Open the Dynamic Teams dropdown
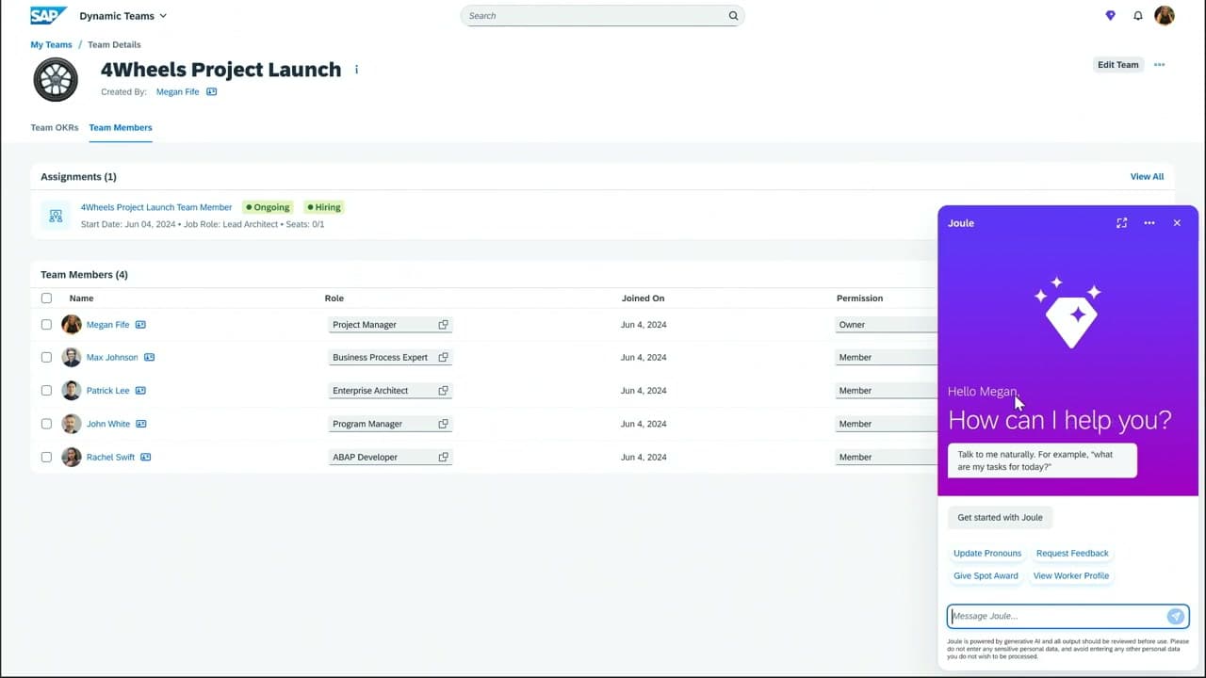Screen dimensions: 1206x678 [x=123, y=16]
